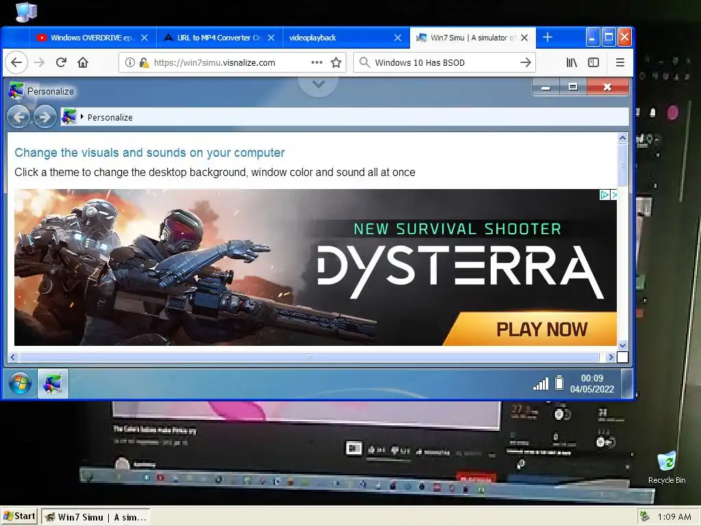Click the horizontal scrollbar thumb
This screenshot has width=701, height=526.
point(309,357)
